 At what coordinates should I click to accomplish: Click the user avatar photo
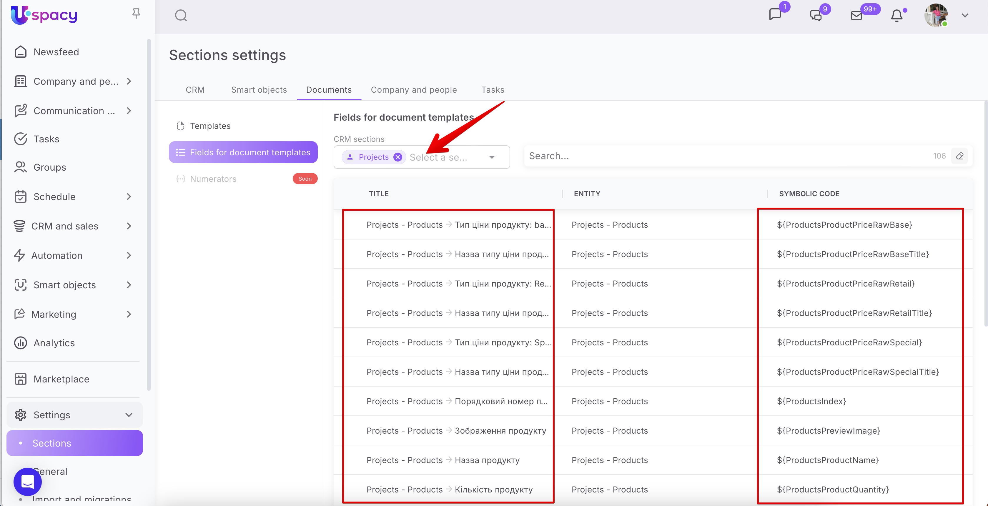click(936, 16)
